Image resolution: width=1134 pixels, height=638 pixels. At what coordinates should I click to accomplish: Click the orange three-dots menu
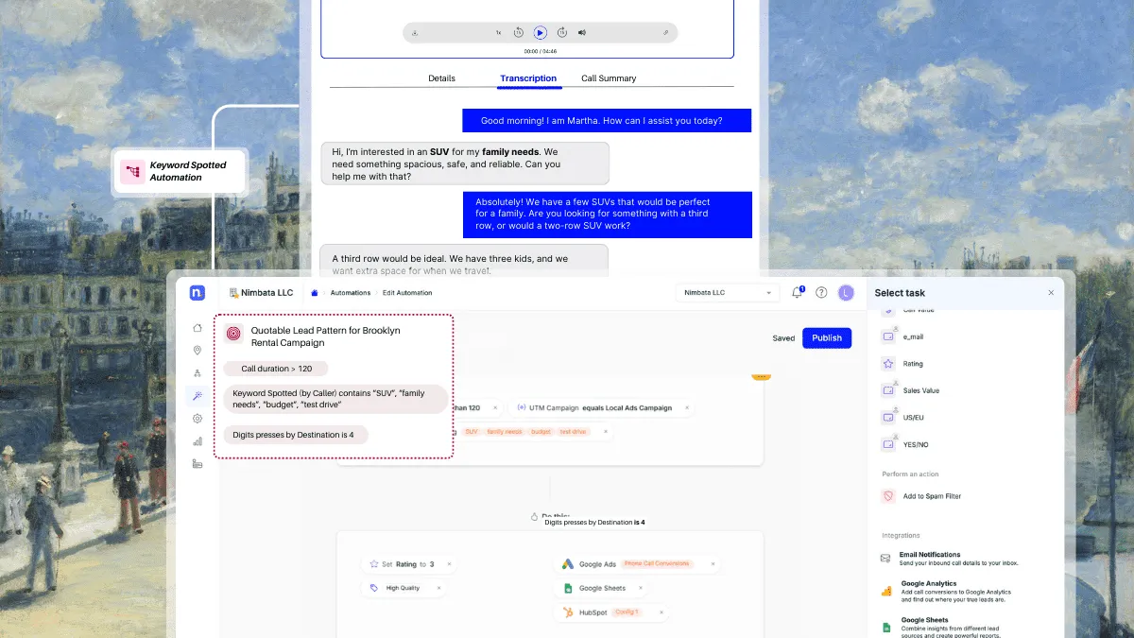point(761,376)
